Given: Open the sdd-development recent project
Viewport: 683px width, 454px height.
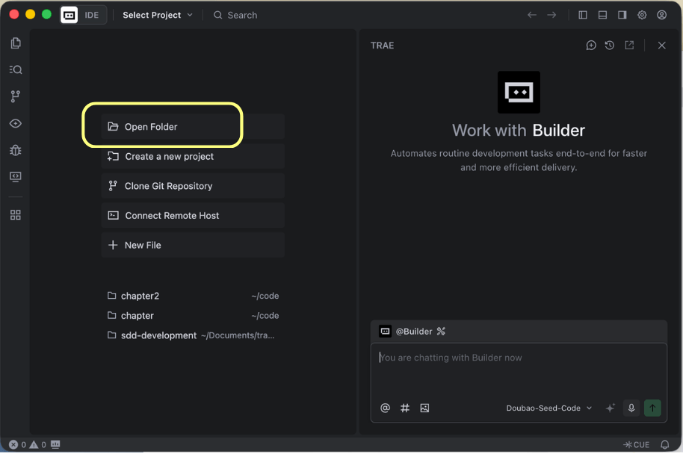Looking at the screenshot, I should coord(158,335).
